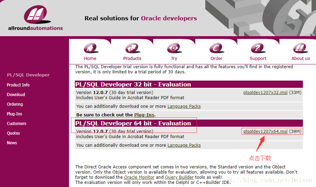Click the Products navigation icon

pos(132,48)
